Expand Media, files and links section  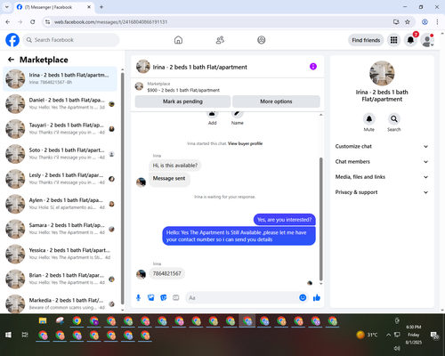(382, 177)
